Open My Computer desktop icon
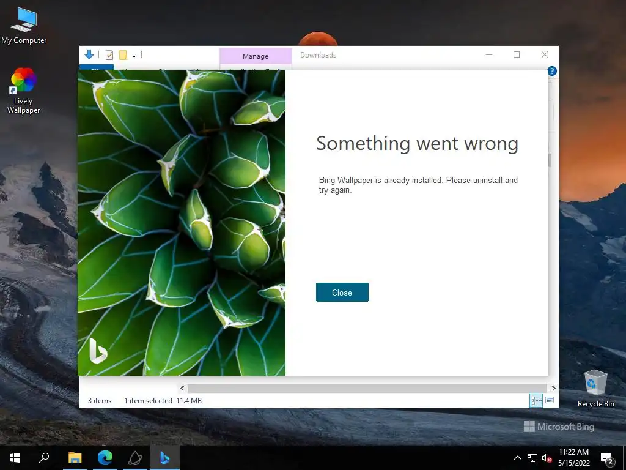626x470 pixels. click(24, 26)
